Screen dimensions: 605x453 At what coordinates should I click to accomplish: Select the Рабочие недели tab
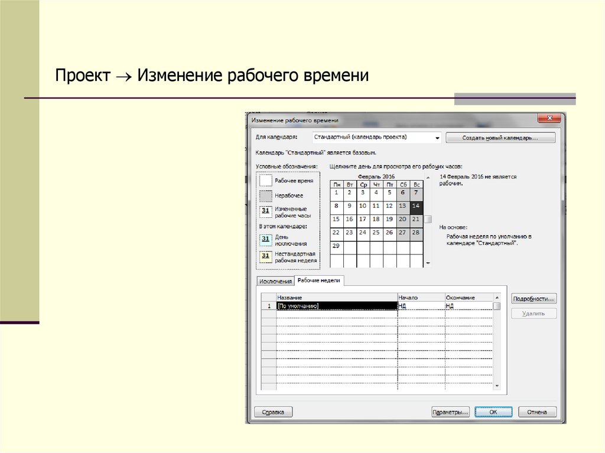click(318, 281)
